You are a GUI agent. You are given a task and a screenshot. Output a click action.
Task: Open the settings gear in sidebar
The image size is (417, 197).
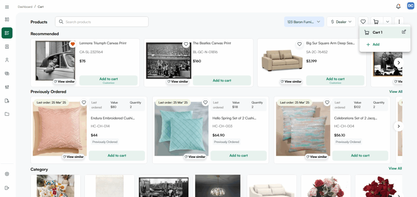point(7,174)
